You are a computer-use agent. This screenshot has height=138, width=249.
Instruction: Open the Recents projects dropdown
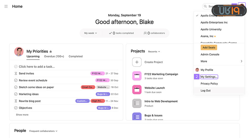[x=154, y=52]
